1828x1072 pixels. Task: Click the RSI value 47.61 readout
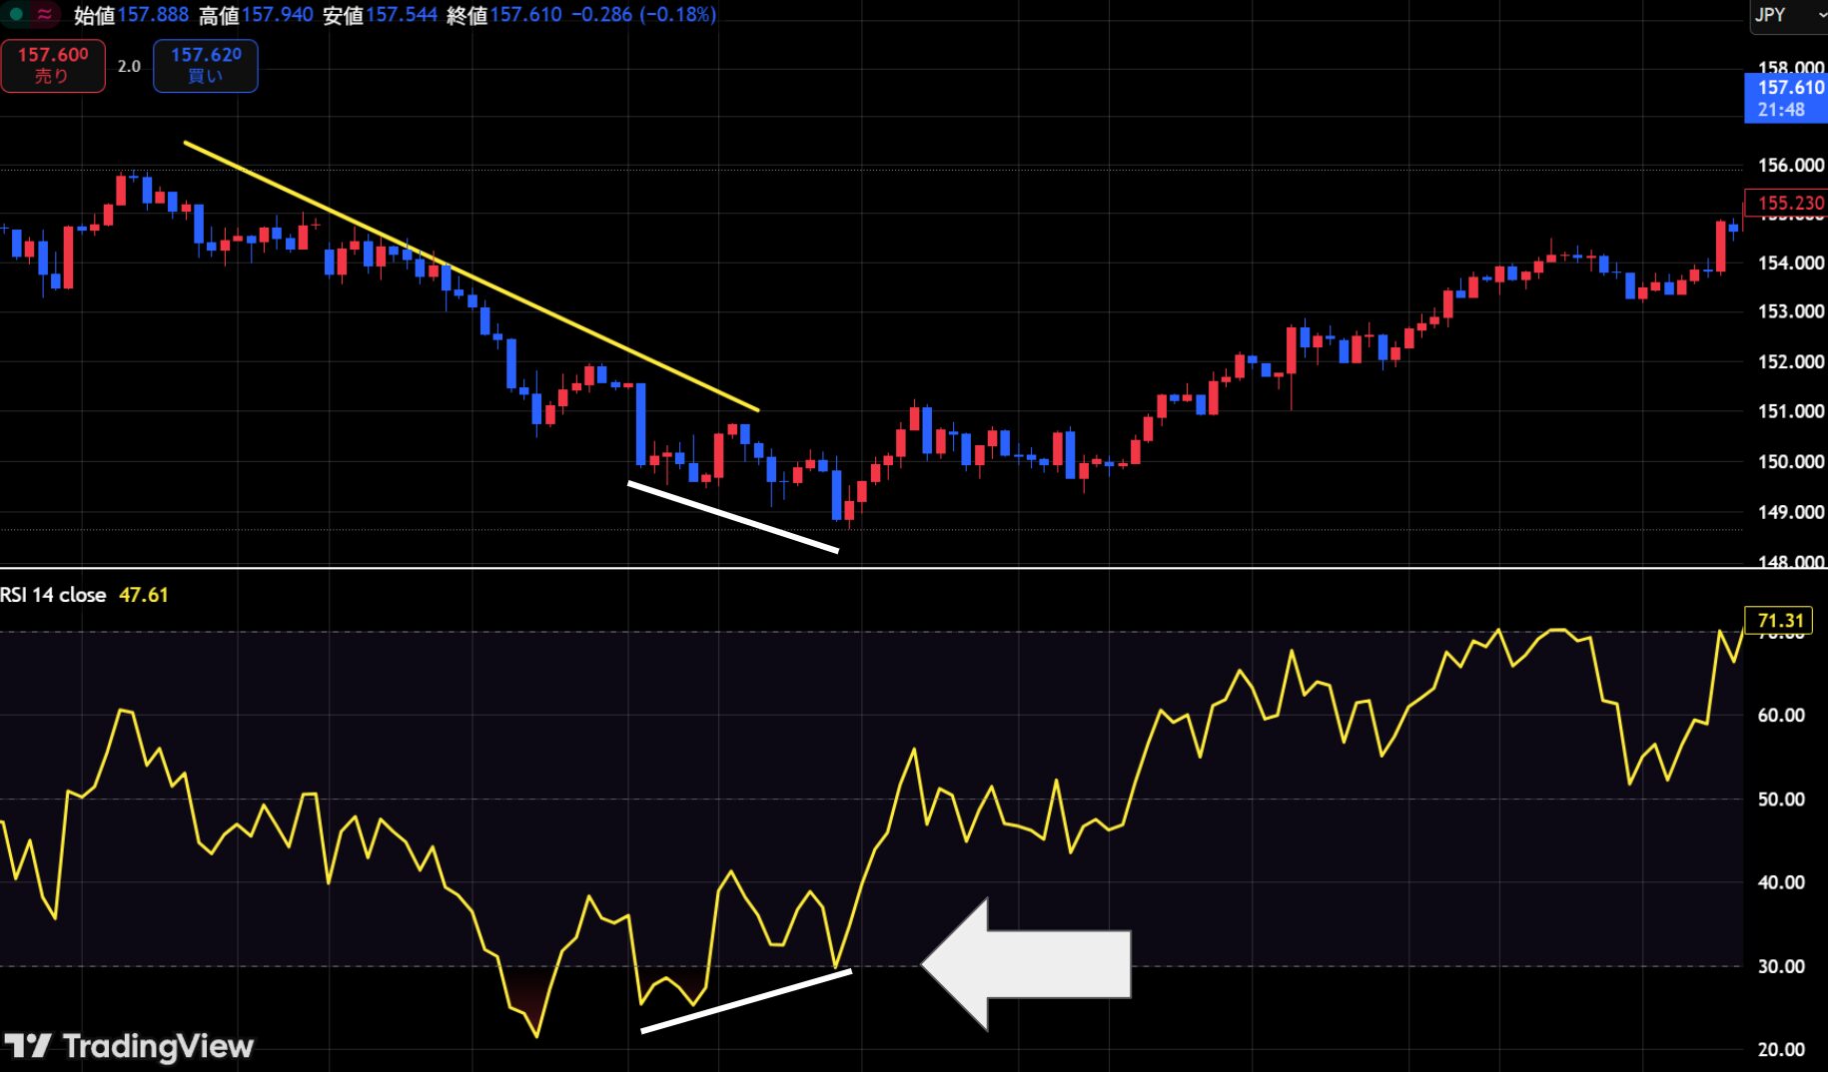pyautogui.click(x=144, y=595)
